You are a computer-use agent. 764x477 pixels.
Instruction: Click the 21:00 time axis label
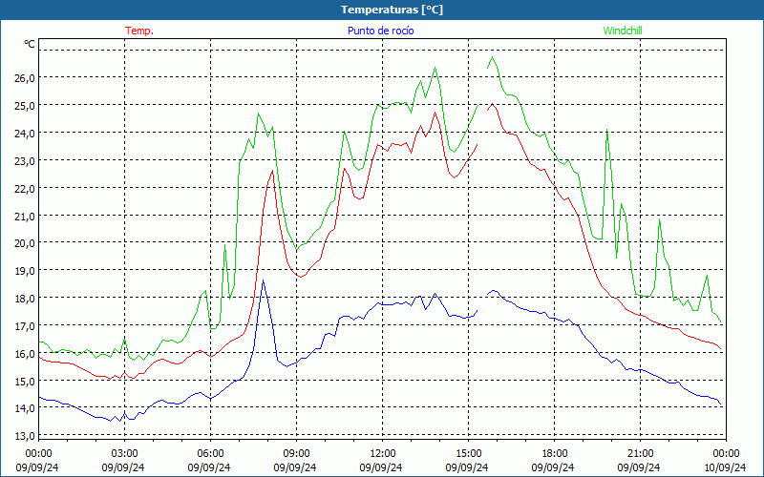(640, 454)
